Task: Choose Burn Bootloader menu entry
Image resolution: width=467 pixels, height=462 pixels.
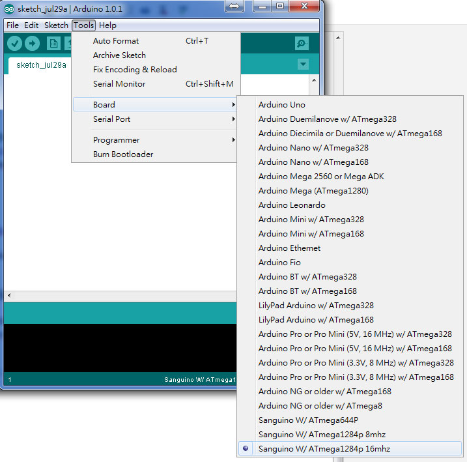Action: (x=155, y=154)
